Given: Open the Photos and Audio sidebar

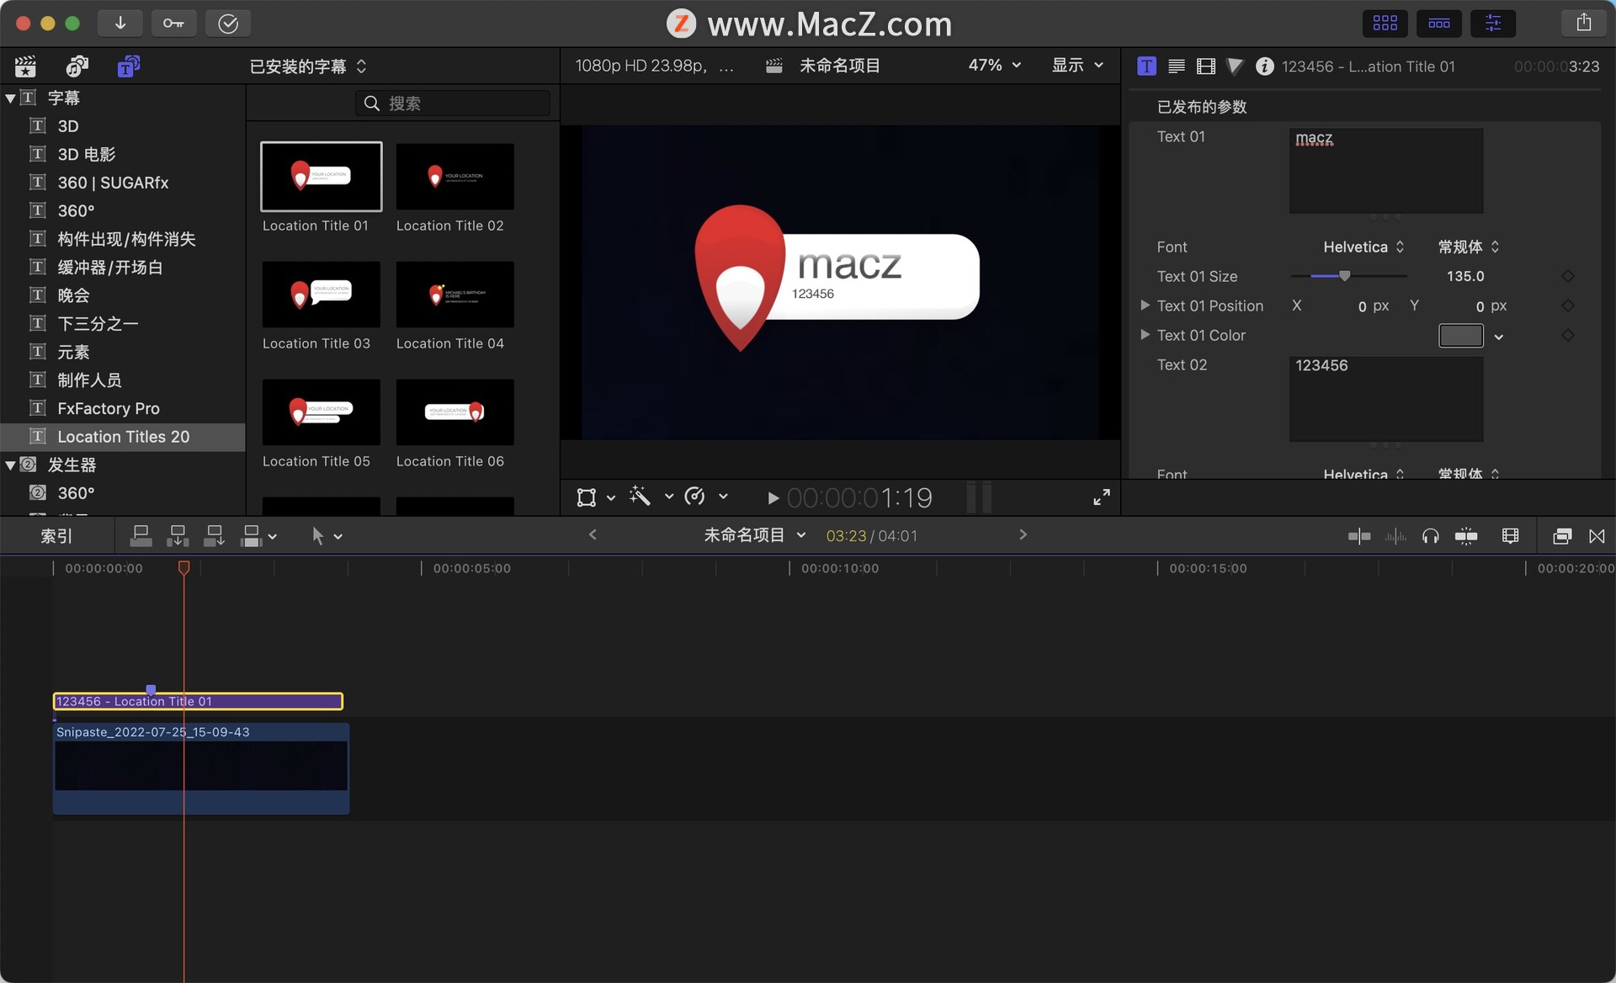Looking at the screenshot, I should point(77,66).
